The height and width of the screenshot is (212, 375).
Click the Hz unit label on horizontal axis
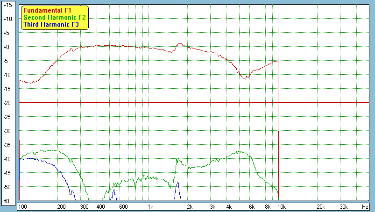(365, 206)
